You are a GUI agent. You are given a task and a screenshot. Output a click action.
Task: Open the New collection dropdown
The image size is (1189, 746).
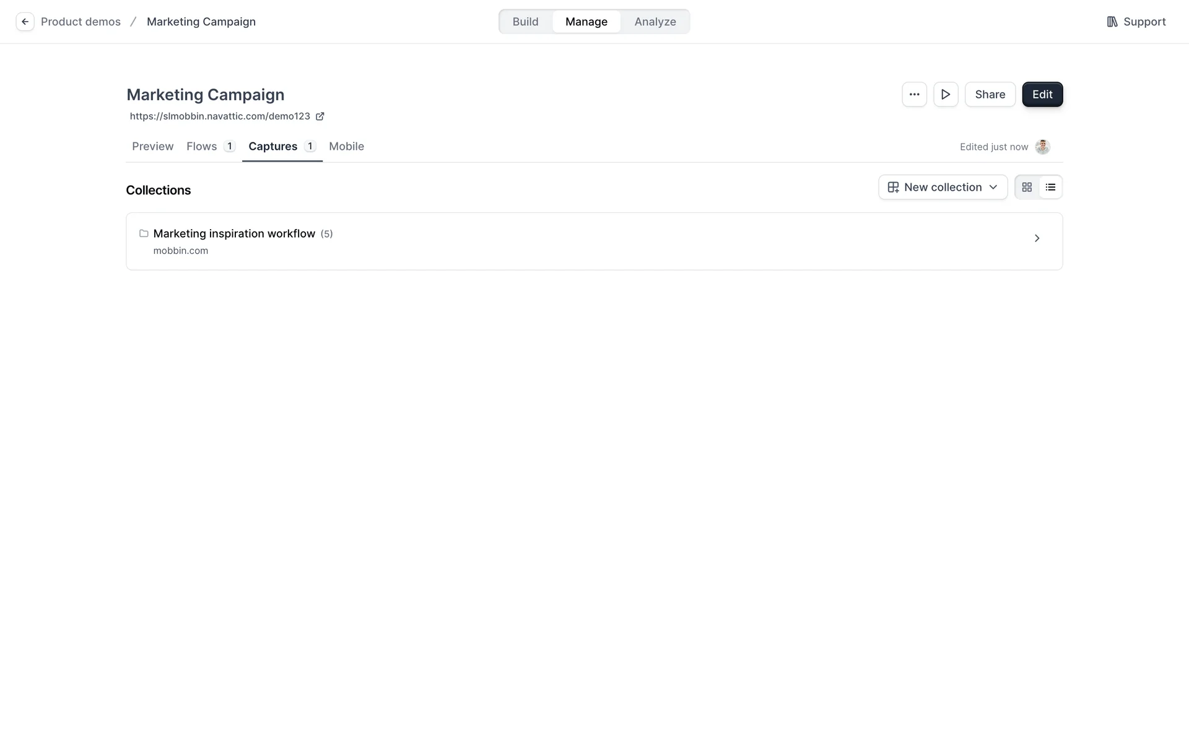[943, 187]
